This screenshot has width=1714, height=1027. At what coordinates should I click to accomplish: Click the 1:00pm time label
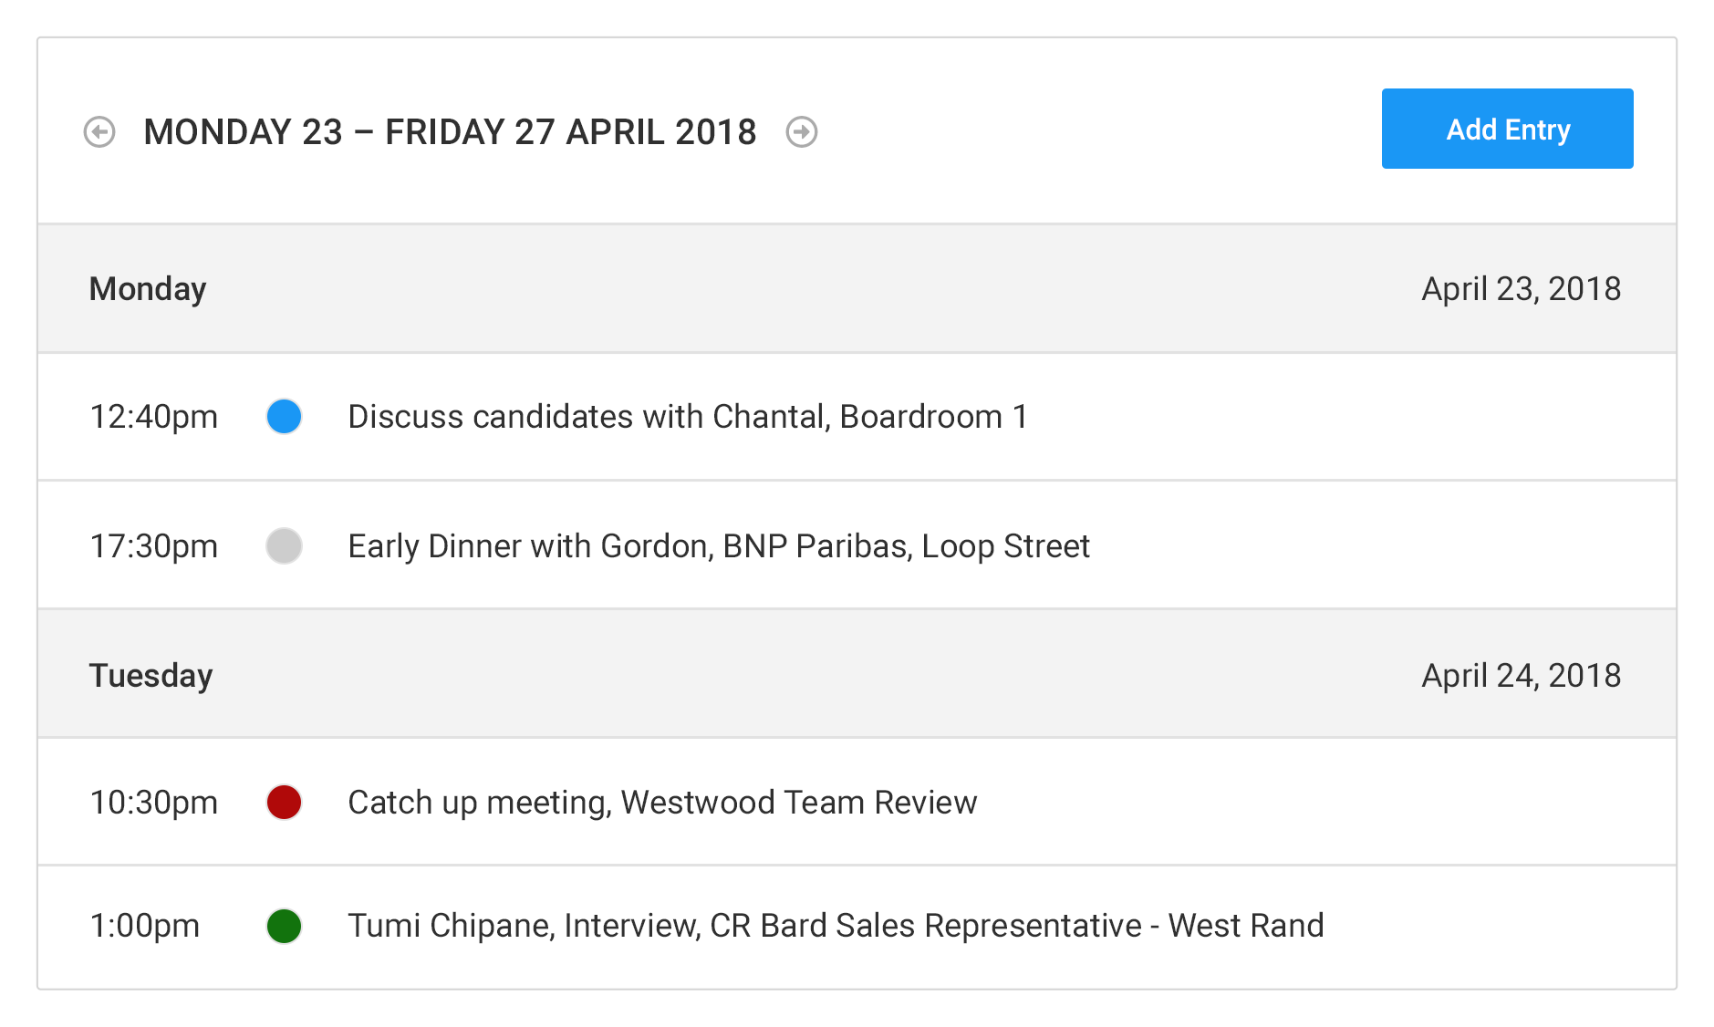(x=144, y=926)
